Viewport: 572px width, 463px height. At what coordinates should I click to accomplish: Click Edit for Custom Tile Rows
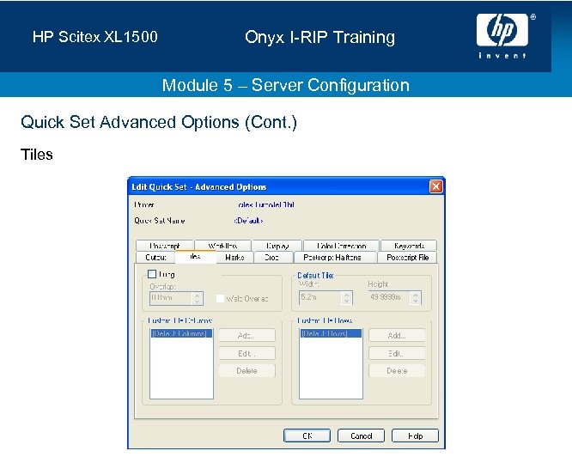coord(397,353)
